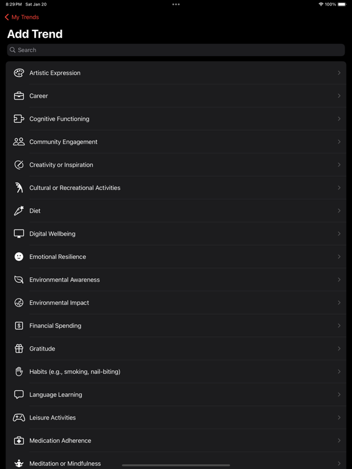Tap the carrot Diet icon
The width and height of the screenshot is (352, 469).
[x=19, y=211]
